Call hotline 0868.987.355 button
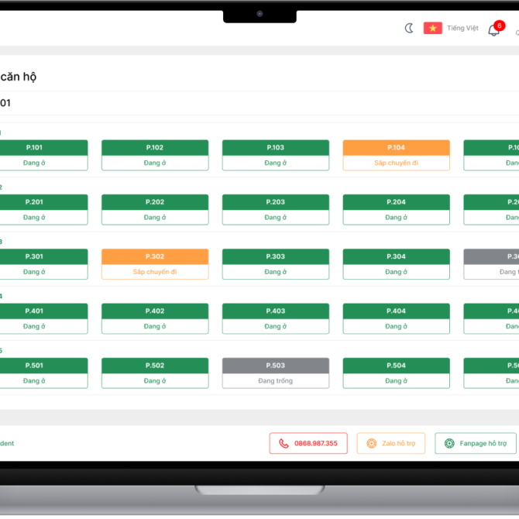Image resolution: width=519 pixels, height=519 pixels. click(x=308, y=443)
